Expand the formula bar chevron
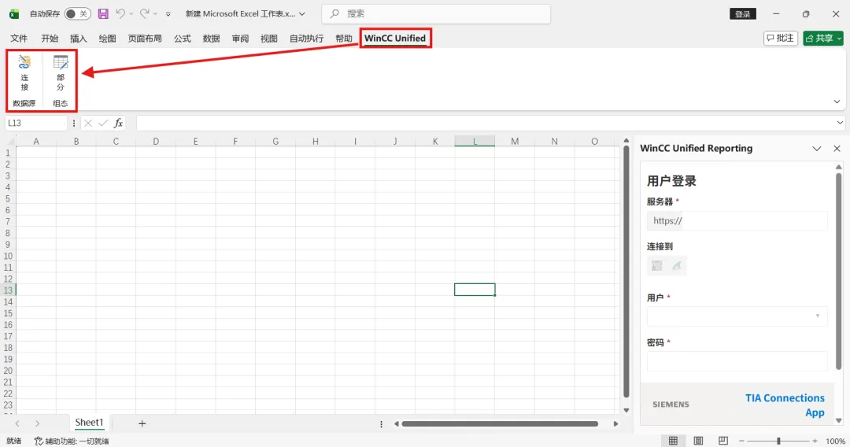The width and height of the screenshot is (850, 447). click(841, 123)
